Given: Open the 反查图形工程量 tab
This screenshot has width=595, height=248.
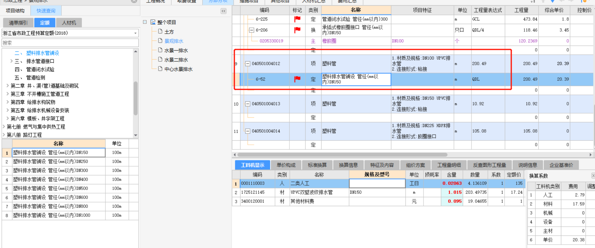Looking at the screenshot, I should [489, 165].
